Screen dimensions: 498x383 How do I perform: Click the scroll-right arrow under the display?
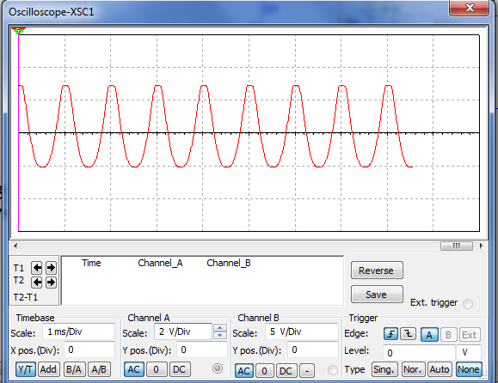(x=481, y=246)
